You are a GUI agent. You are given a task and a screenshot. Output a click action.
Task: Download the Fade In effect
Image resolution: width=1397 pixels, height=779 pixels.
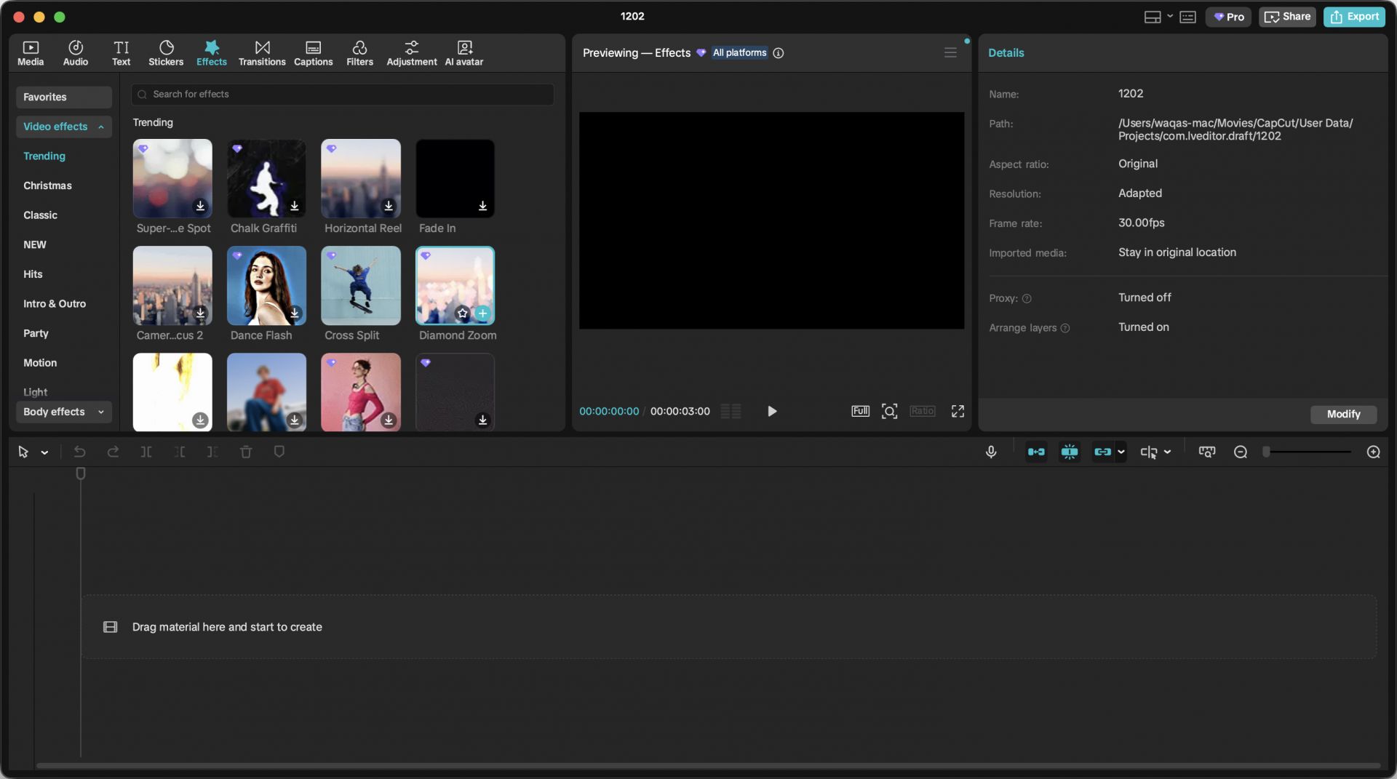tap(482, 206)
